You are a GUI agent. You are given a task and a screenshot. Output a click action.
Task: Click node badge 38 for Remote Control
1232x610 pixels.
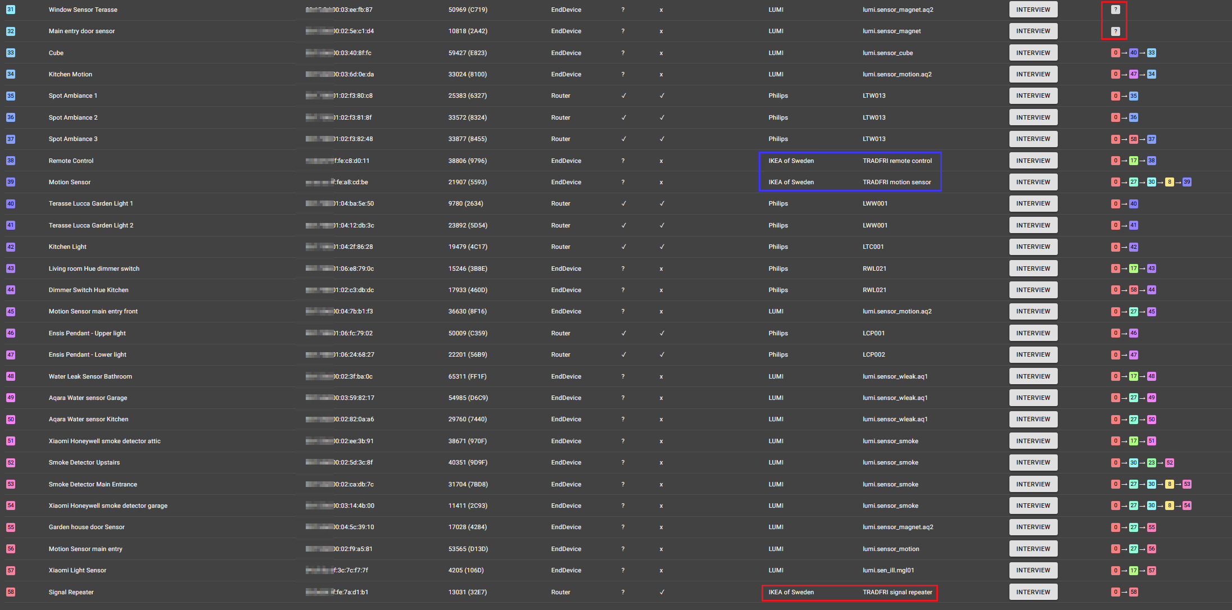tap(11, 161)
